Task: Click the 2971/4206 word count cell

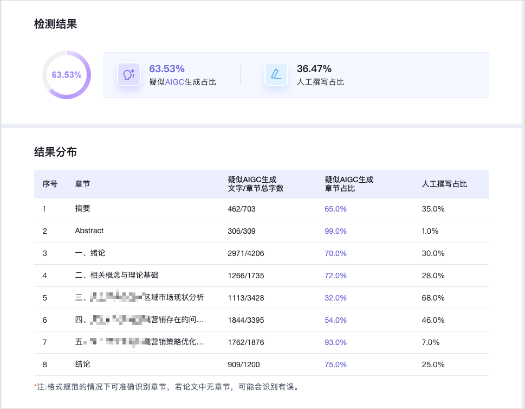Action: pyautogui.click(x=246, y=253)
